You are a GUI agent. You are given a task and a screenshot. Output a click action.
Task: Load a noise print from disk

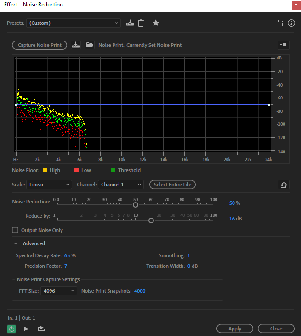(x=90, y=45)
